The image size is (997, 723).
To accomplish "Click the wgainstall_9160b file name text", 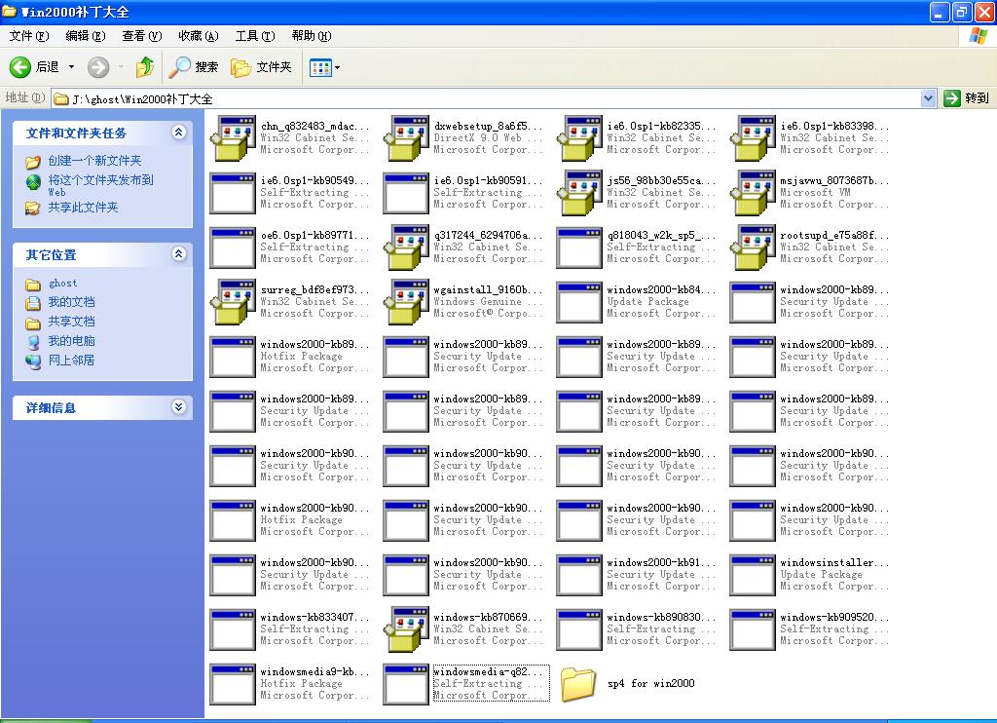I will 488,289.
